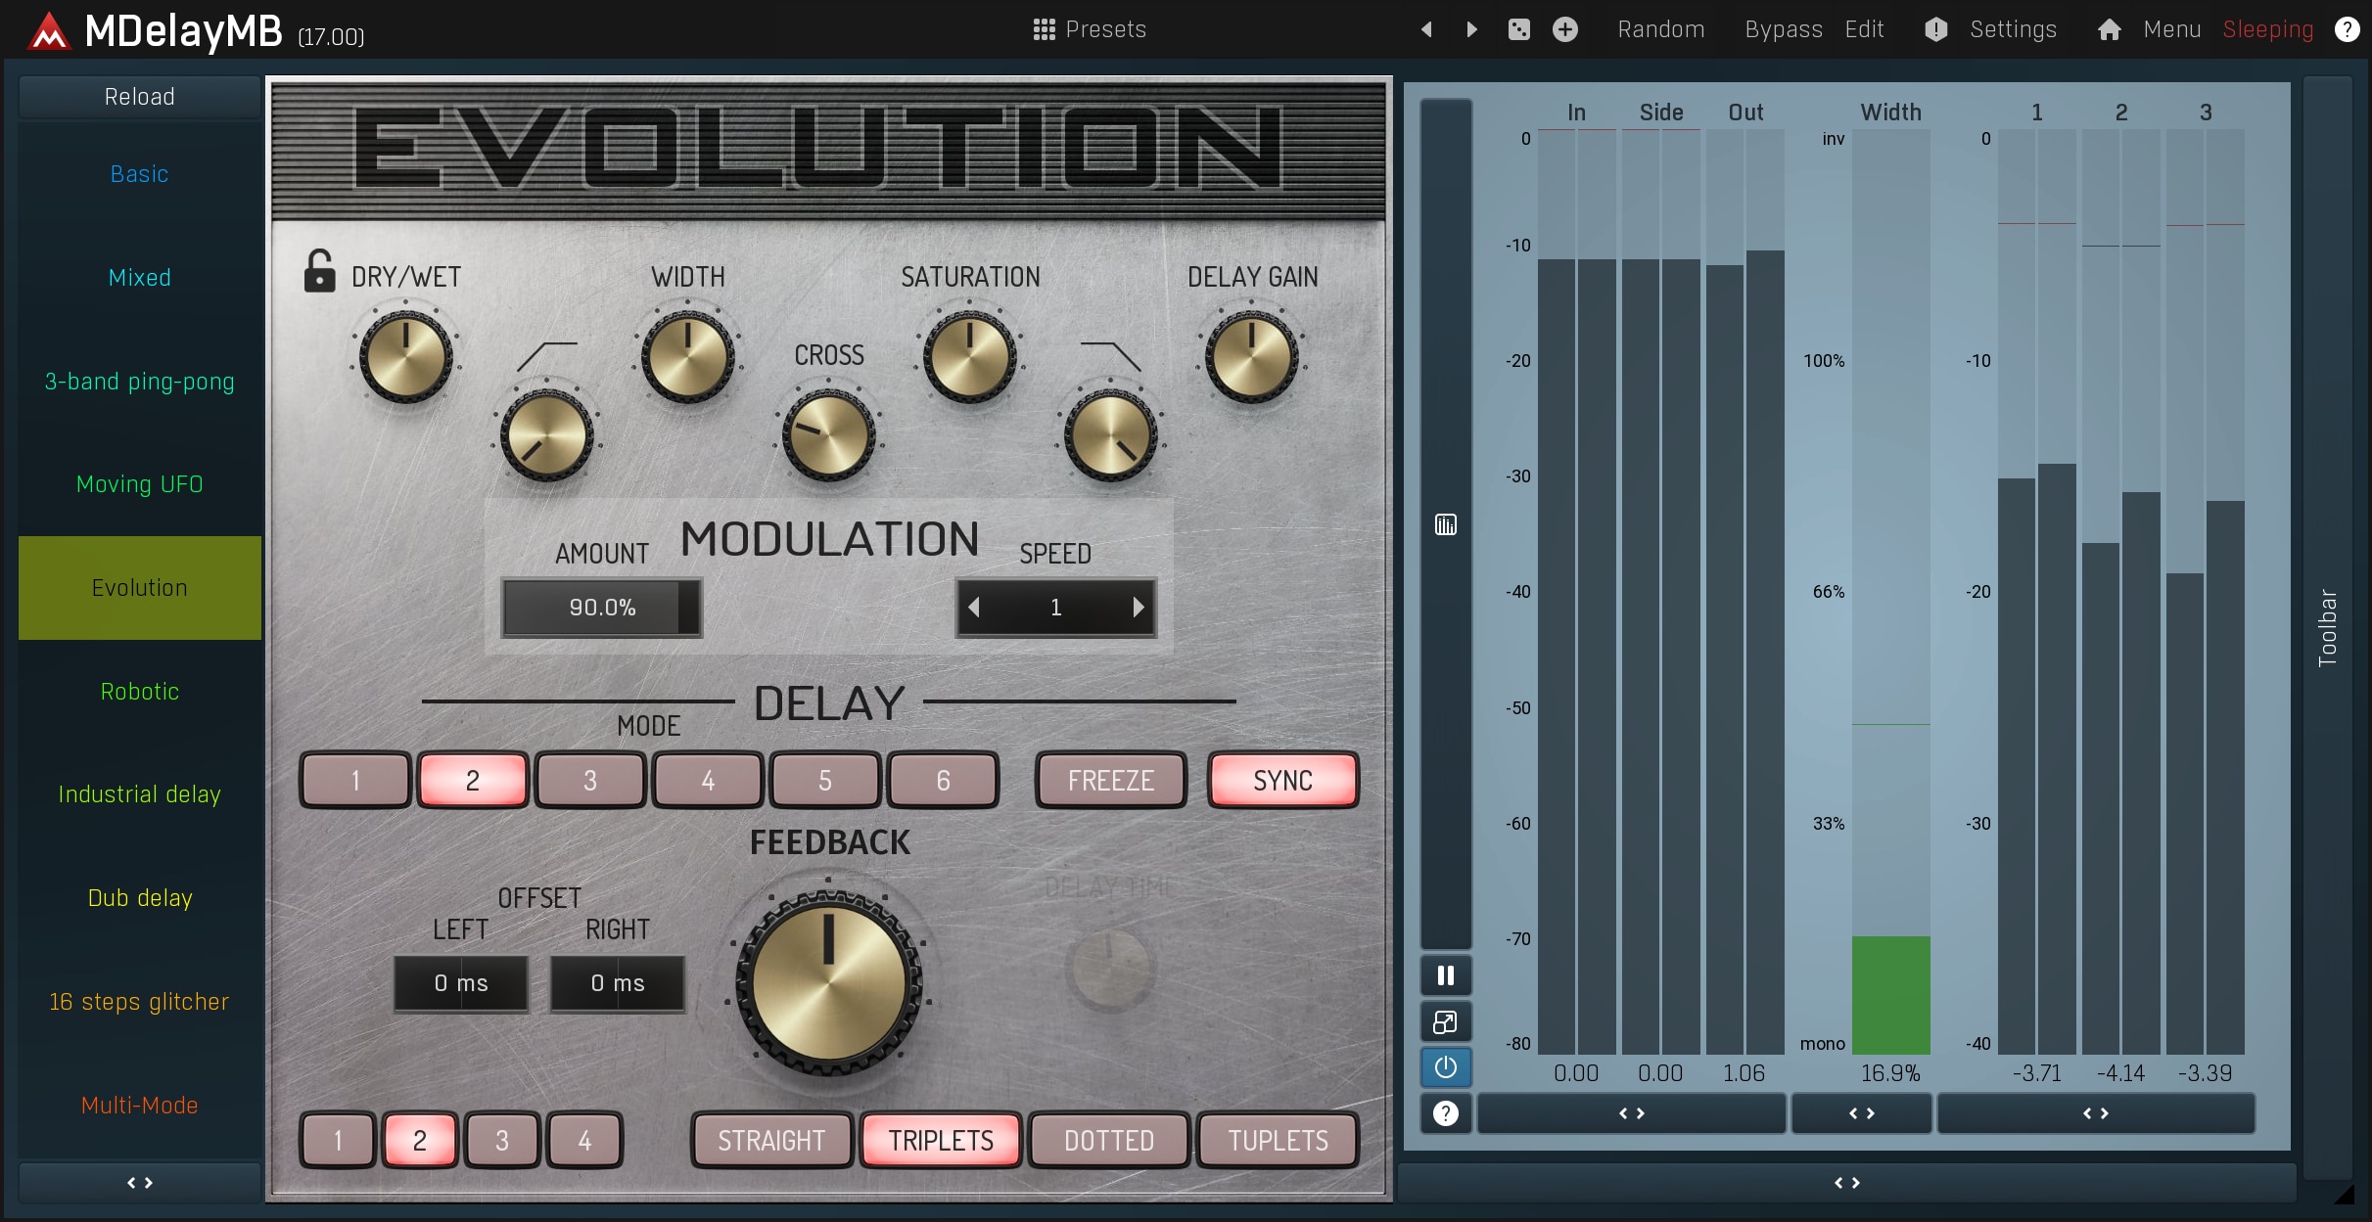Open the Toolbar side panel

coord(2327,626)
